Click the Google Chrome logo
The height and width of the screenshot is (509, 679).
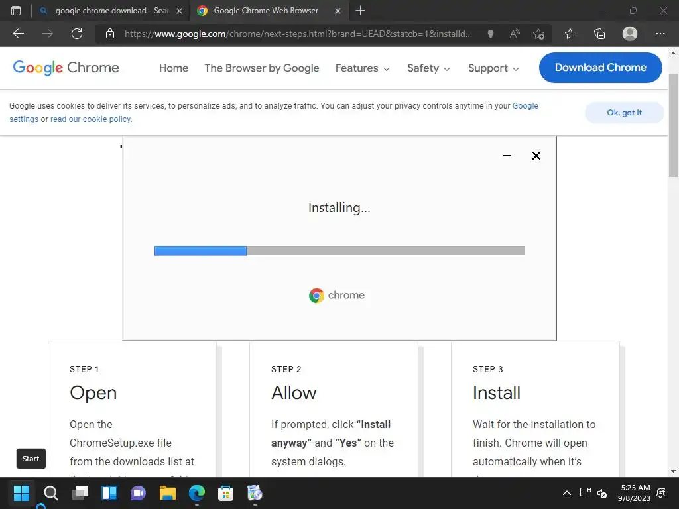click(66, 68)
